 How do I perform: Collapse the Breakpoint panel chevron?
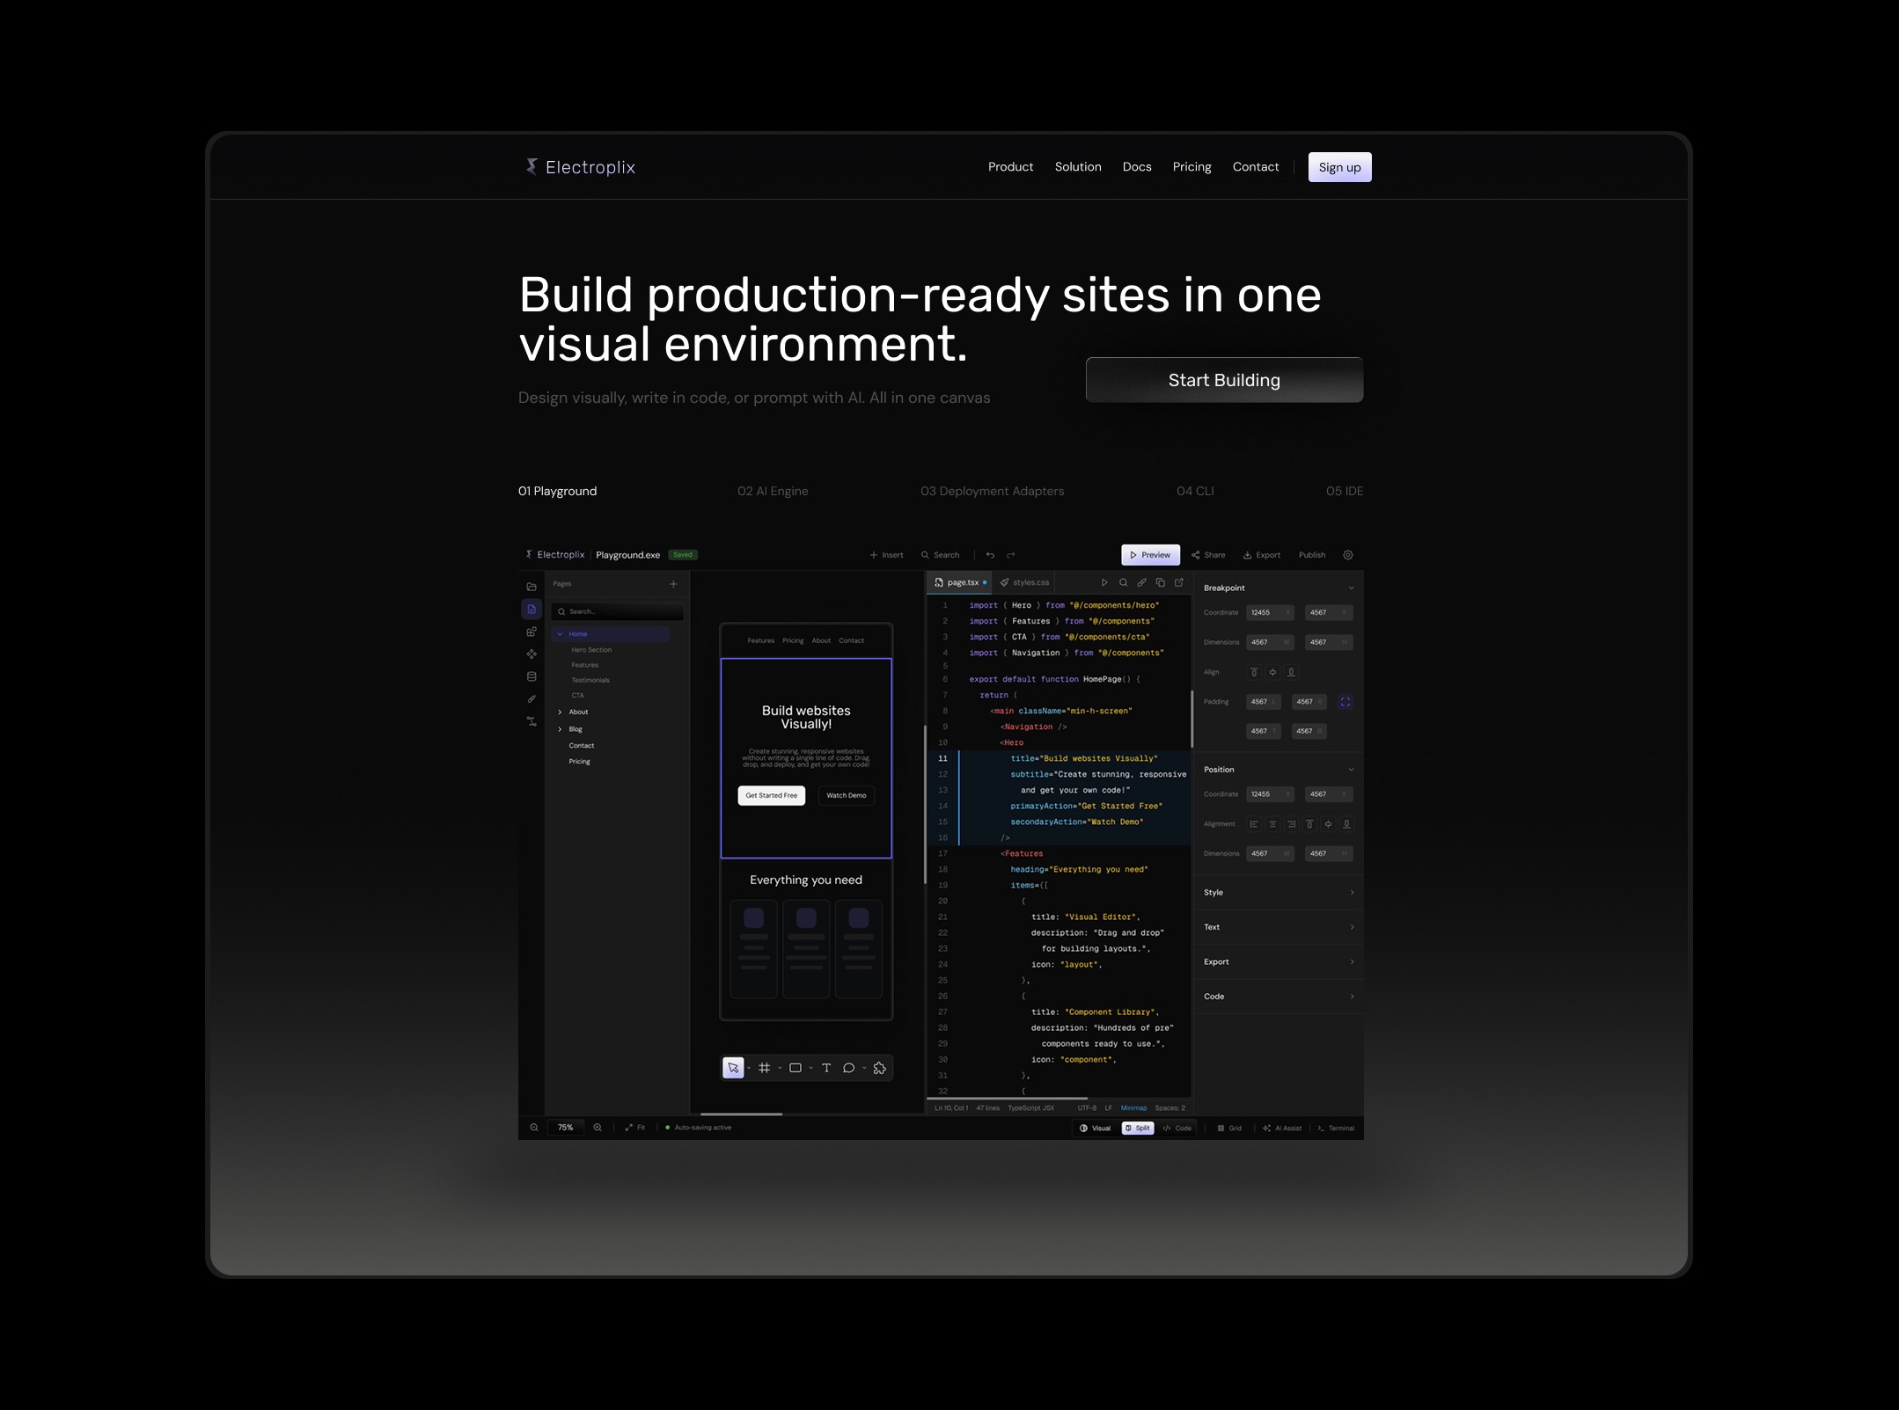coord(1351,588)
